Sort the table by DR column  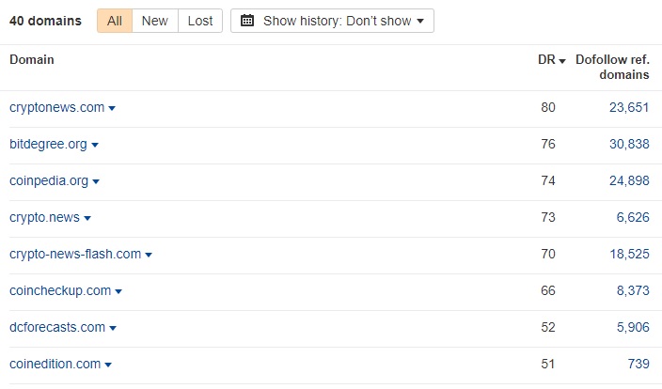550,60
